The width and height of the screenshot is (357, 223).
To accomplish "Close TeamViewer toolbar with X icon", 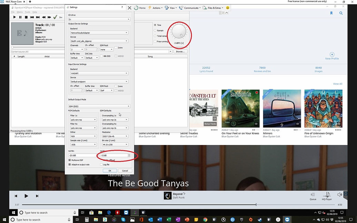I will point(130,8).
